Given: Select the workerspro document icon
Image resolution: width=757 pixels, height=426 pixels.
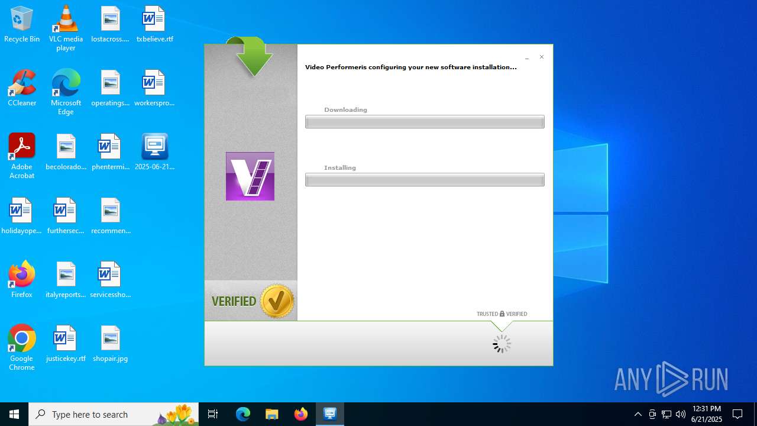Looking at the screenshot, I should 154,89.
